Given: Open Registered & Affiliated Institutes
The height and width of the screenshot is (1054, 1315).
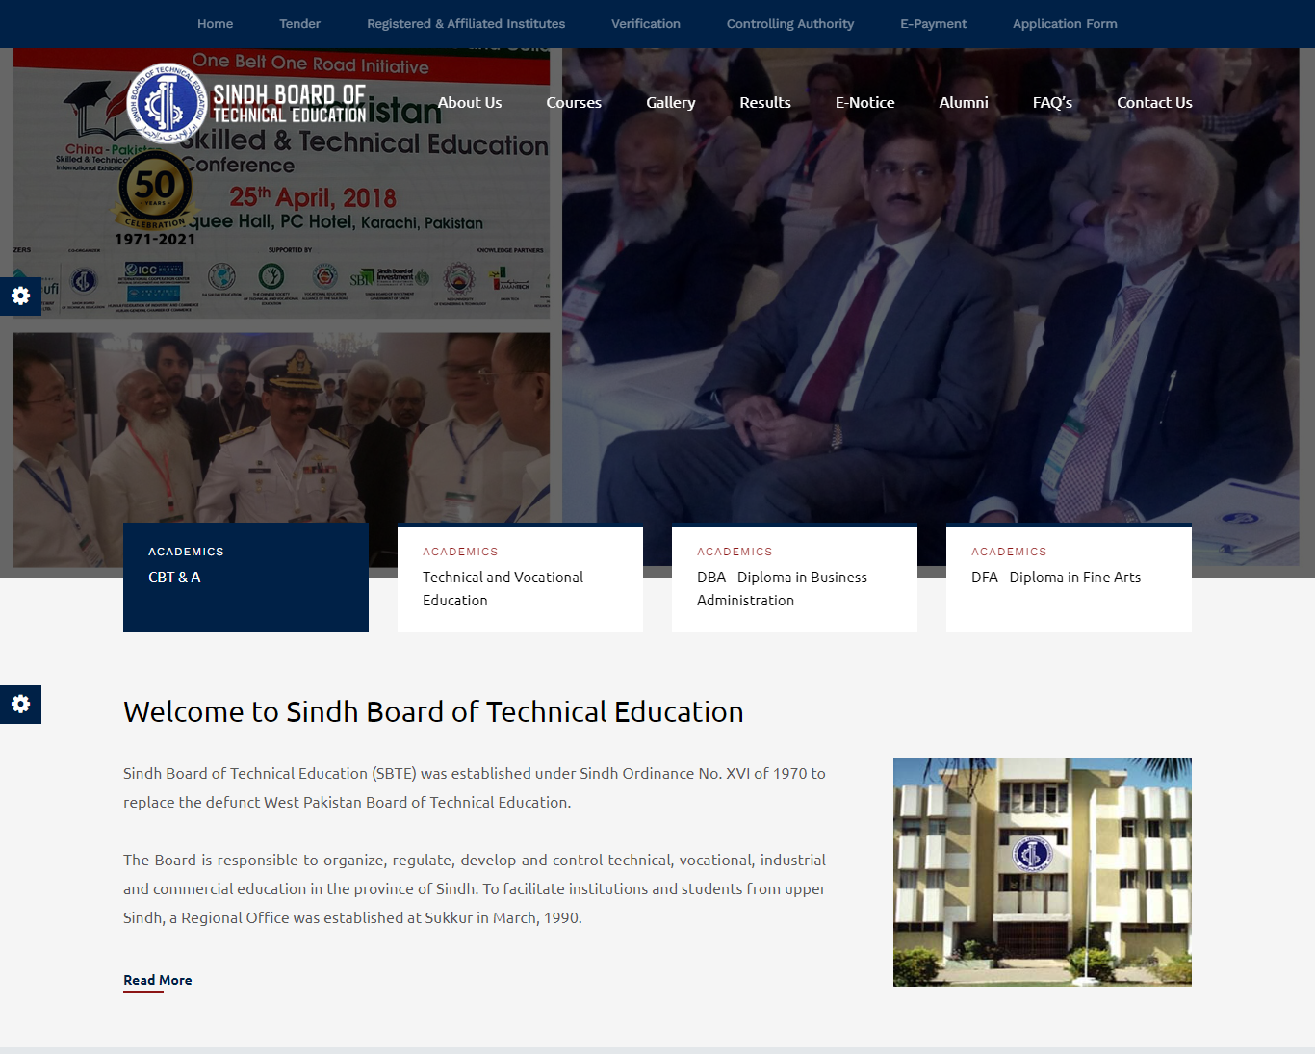Looking at the screenshot, I should (x=466, y=24).
